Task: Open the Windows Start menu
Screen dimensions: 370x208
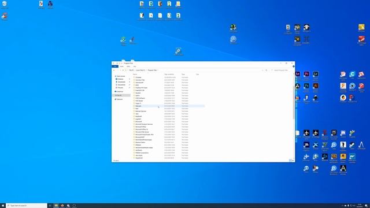Action: (2, 206)
